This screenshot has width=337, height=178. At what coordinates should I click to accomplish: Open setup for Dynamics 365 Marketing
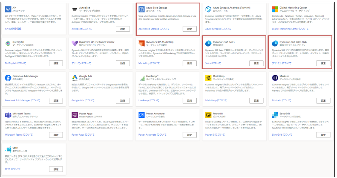190,63
